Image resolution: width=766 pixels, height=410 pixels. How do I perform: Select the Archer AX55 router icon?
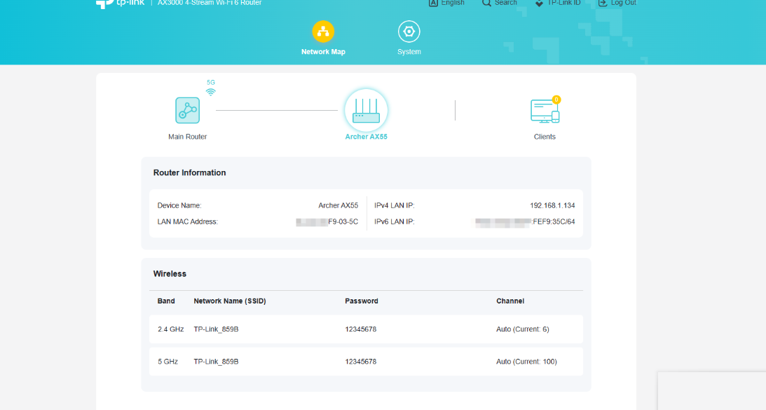366,111
